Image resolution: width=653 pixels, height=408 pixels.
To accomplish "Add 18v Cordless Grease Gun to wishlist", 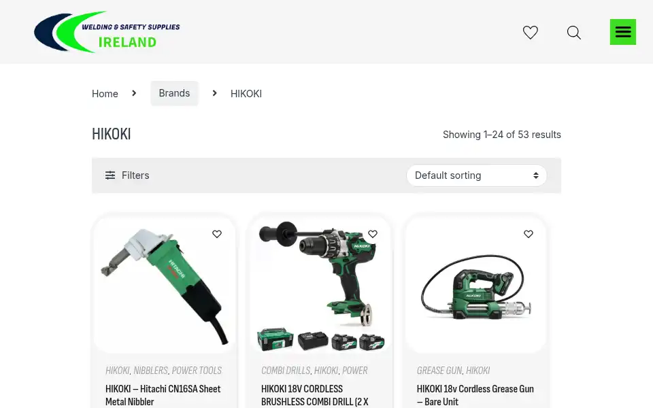I will [x=529, y=234].
